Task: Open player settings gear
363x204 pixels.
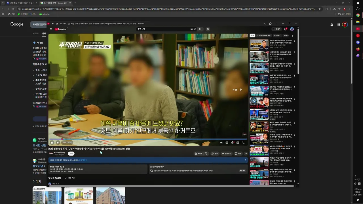Action: tap(233, 143)
